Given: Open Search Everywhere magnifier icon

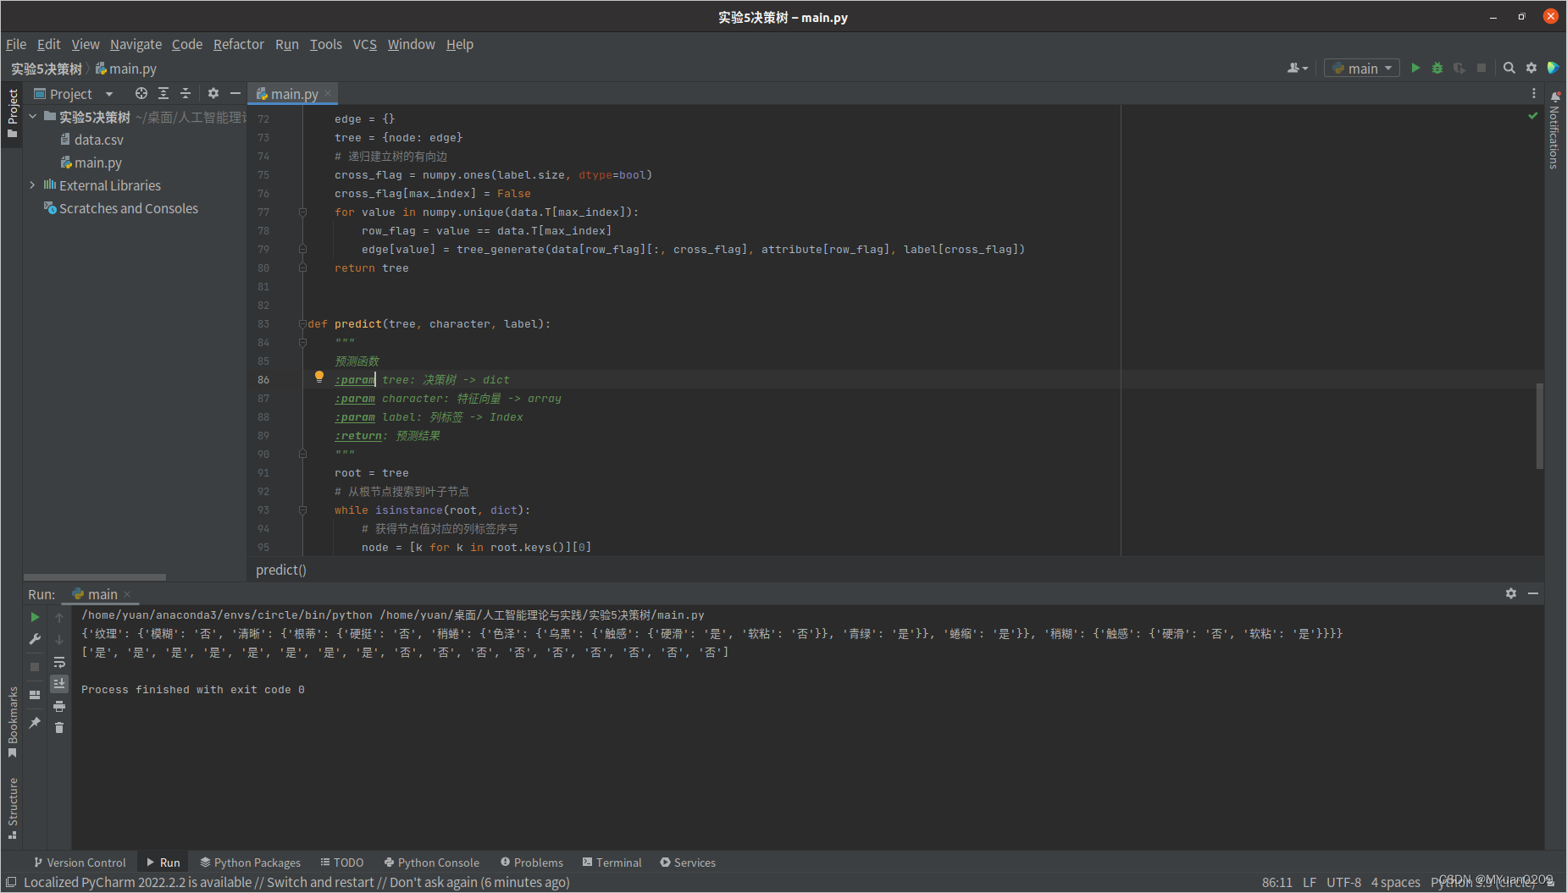Looking at the screenshot, I should tap(1509, 68).
